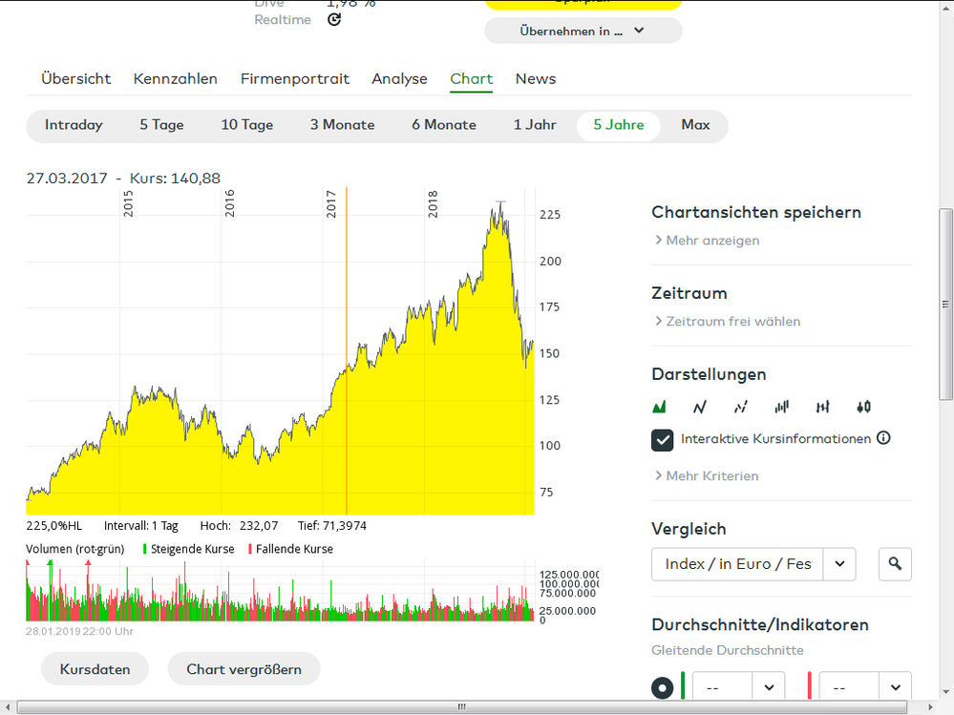Click the Chart vergrößern button
Screen dimensions: 954x715
point(244,668)
